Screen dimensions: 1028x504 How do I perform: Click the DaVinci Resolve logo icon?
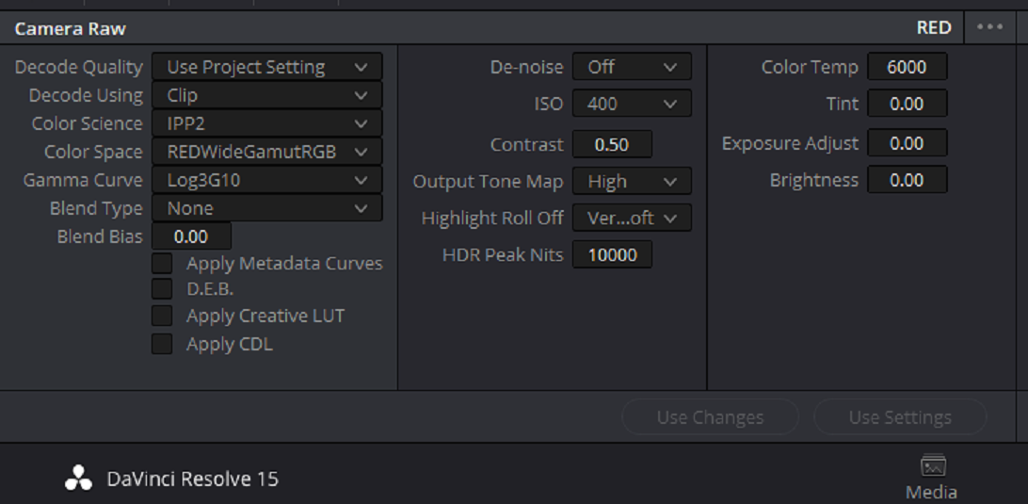tap(78, 479)
